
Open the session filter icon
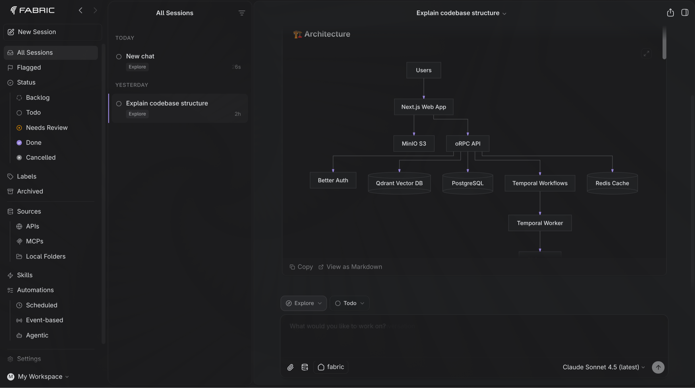(x=241, y=13)
